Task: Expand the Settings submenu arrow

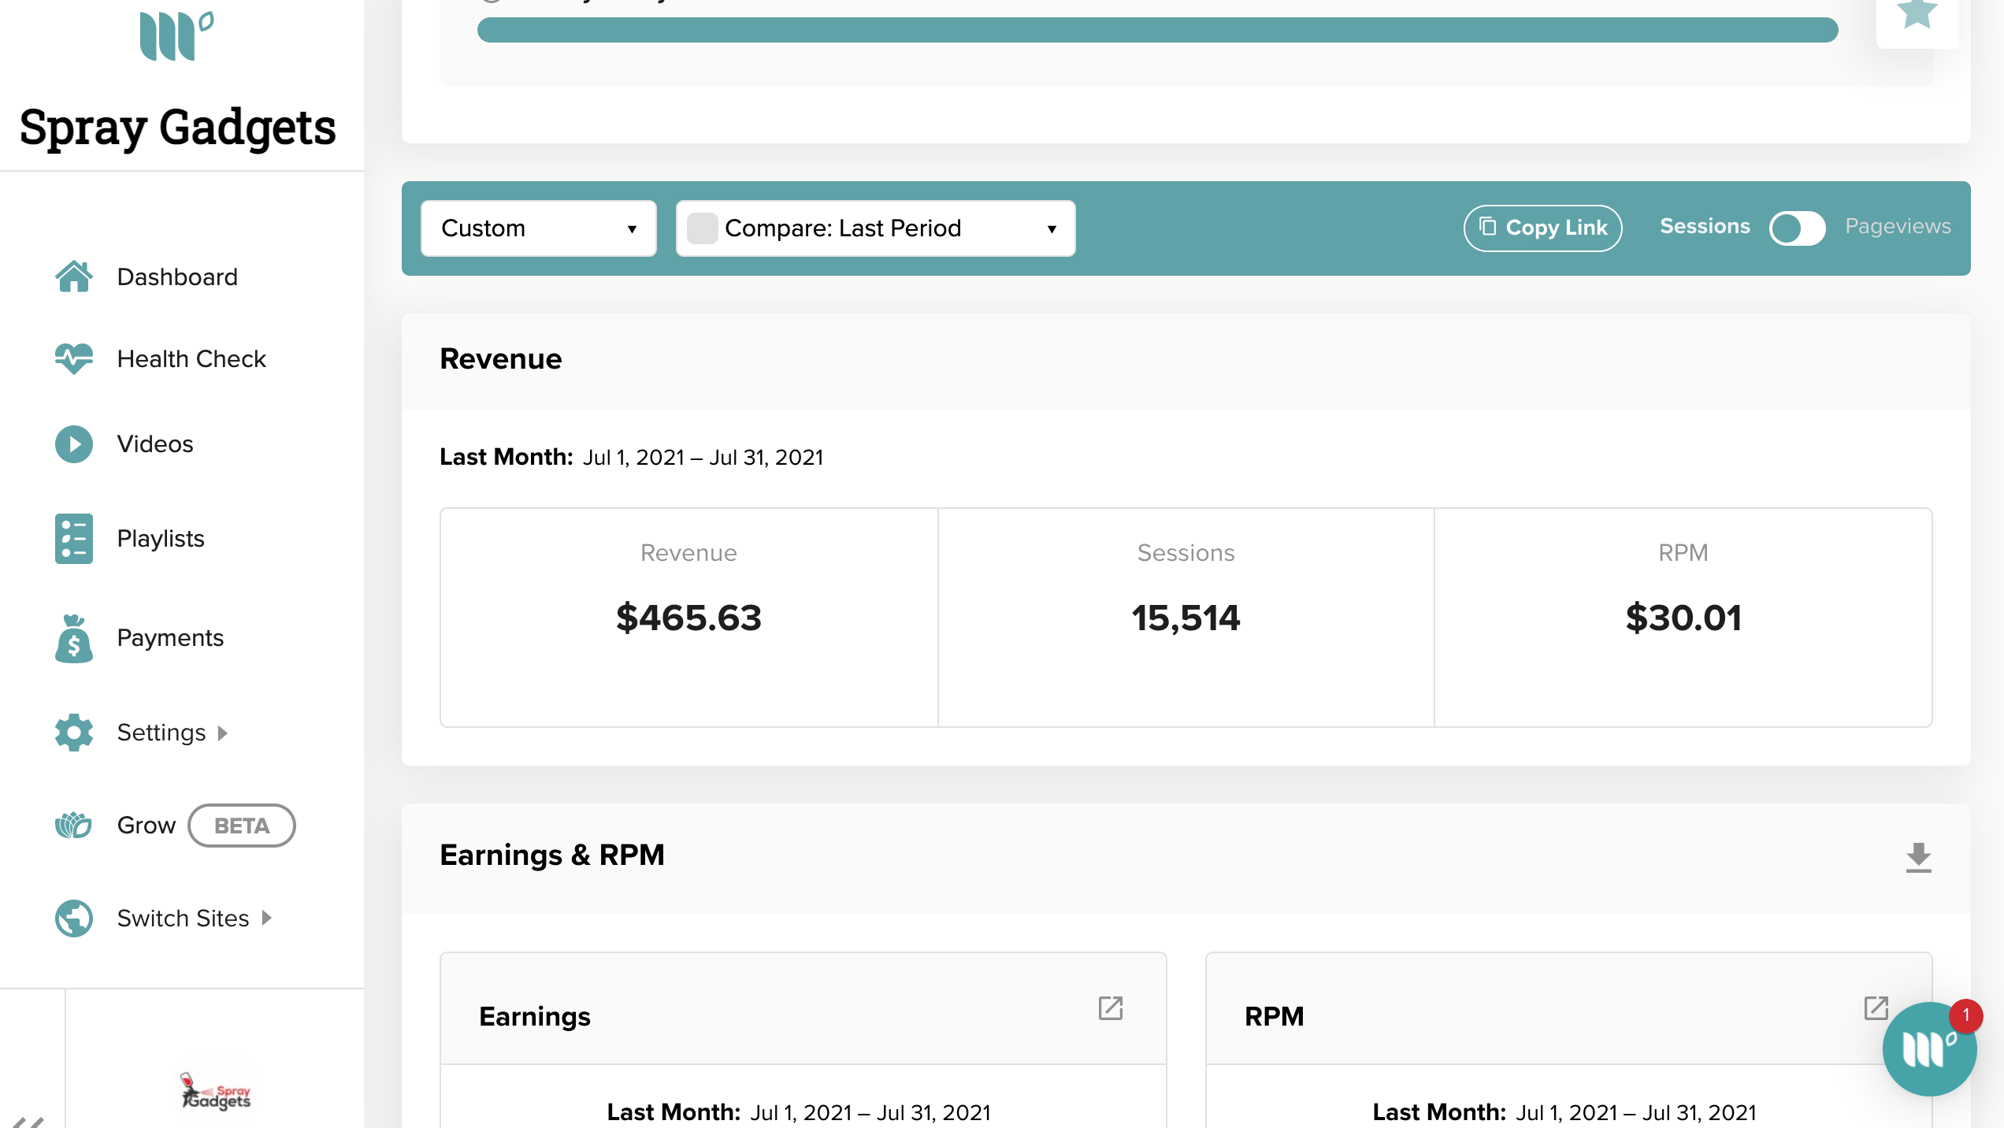Action: tap(223, 733)
